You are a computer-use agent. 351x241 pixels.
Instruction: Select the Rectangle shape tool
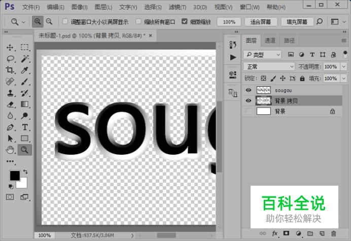25,139
